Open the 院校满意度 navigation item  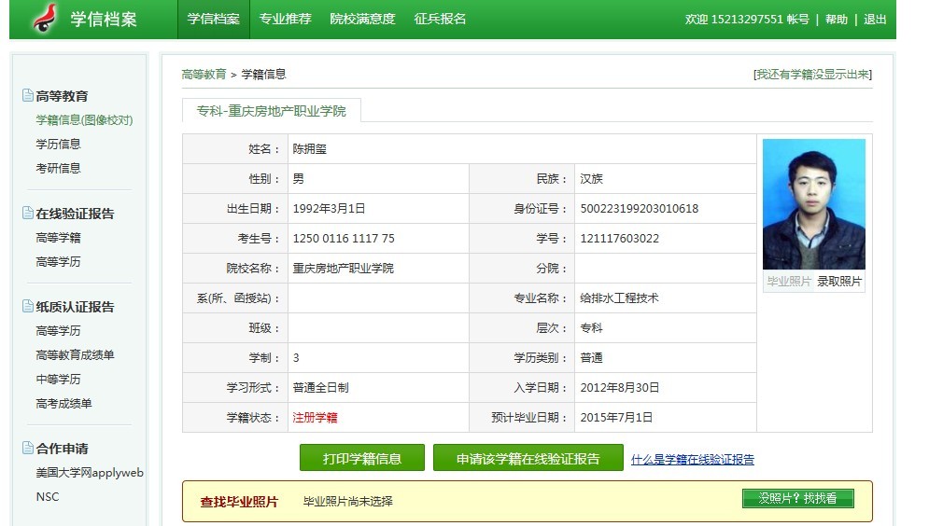[x=362, y=20]
